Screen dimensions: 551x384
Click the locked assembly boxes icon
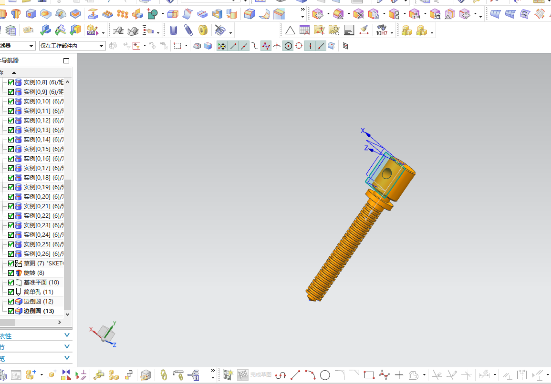(406, 30)
